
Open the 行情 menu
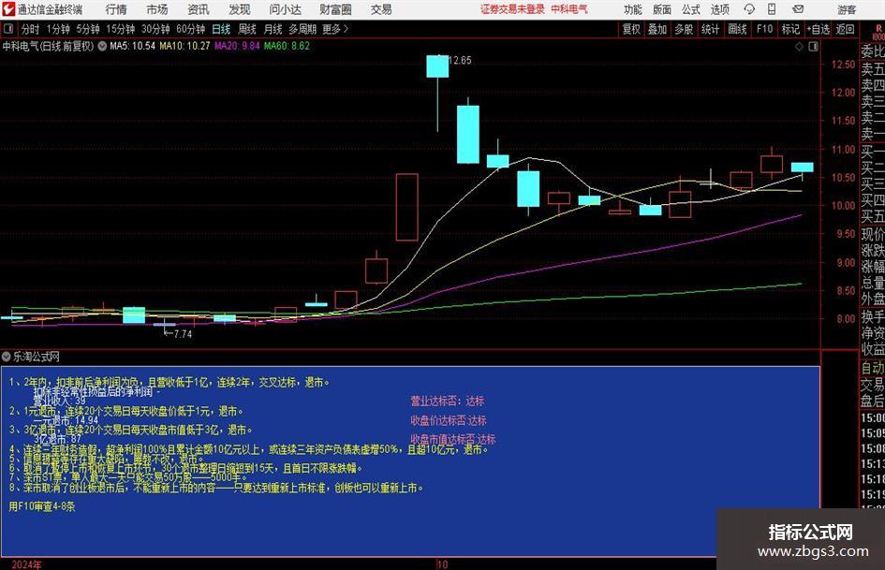point(116,9)
